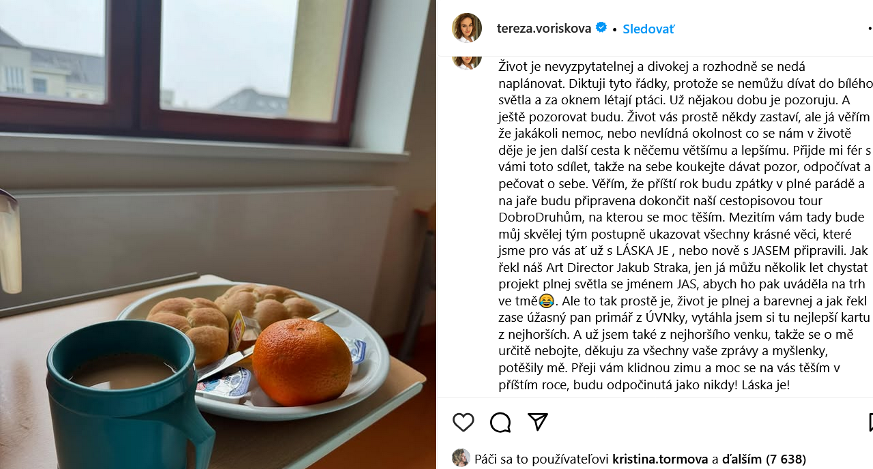Open the tereza.voriskova username link
The image size is (873, 469).
(x=544, y=29)
